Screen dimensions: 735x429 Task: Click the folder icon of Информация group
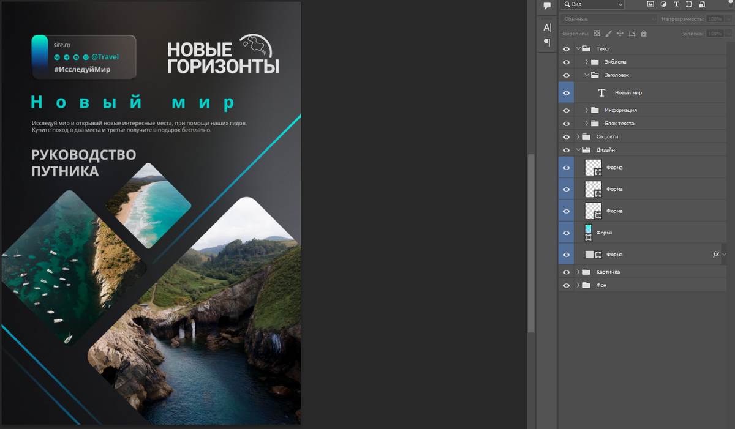point(595,110)
